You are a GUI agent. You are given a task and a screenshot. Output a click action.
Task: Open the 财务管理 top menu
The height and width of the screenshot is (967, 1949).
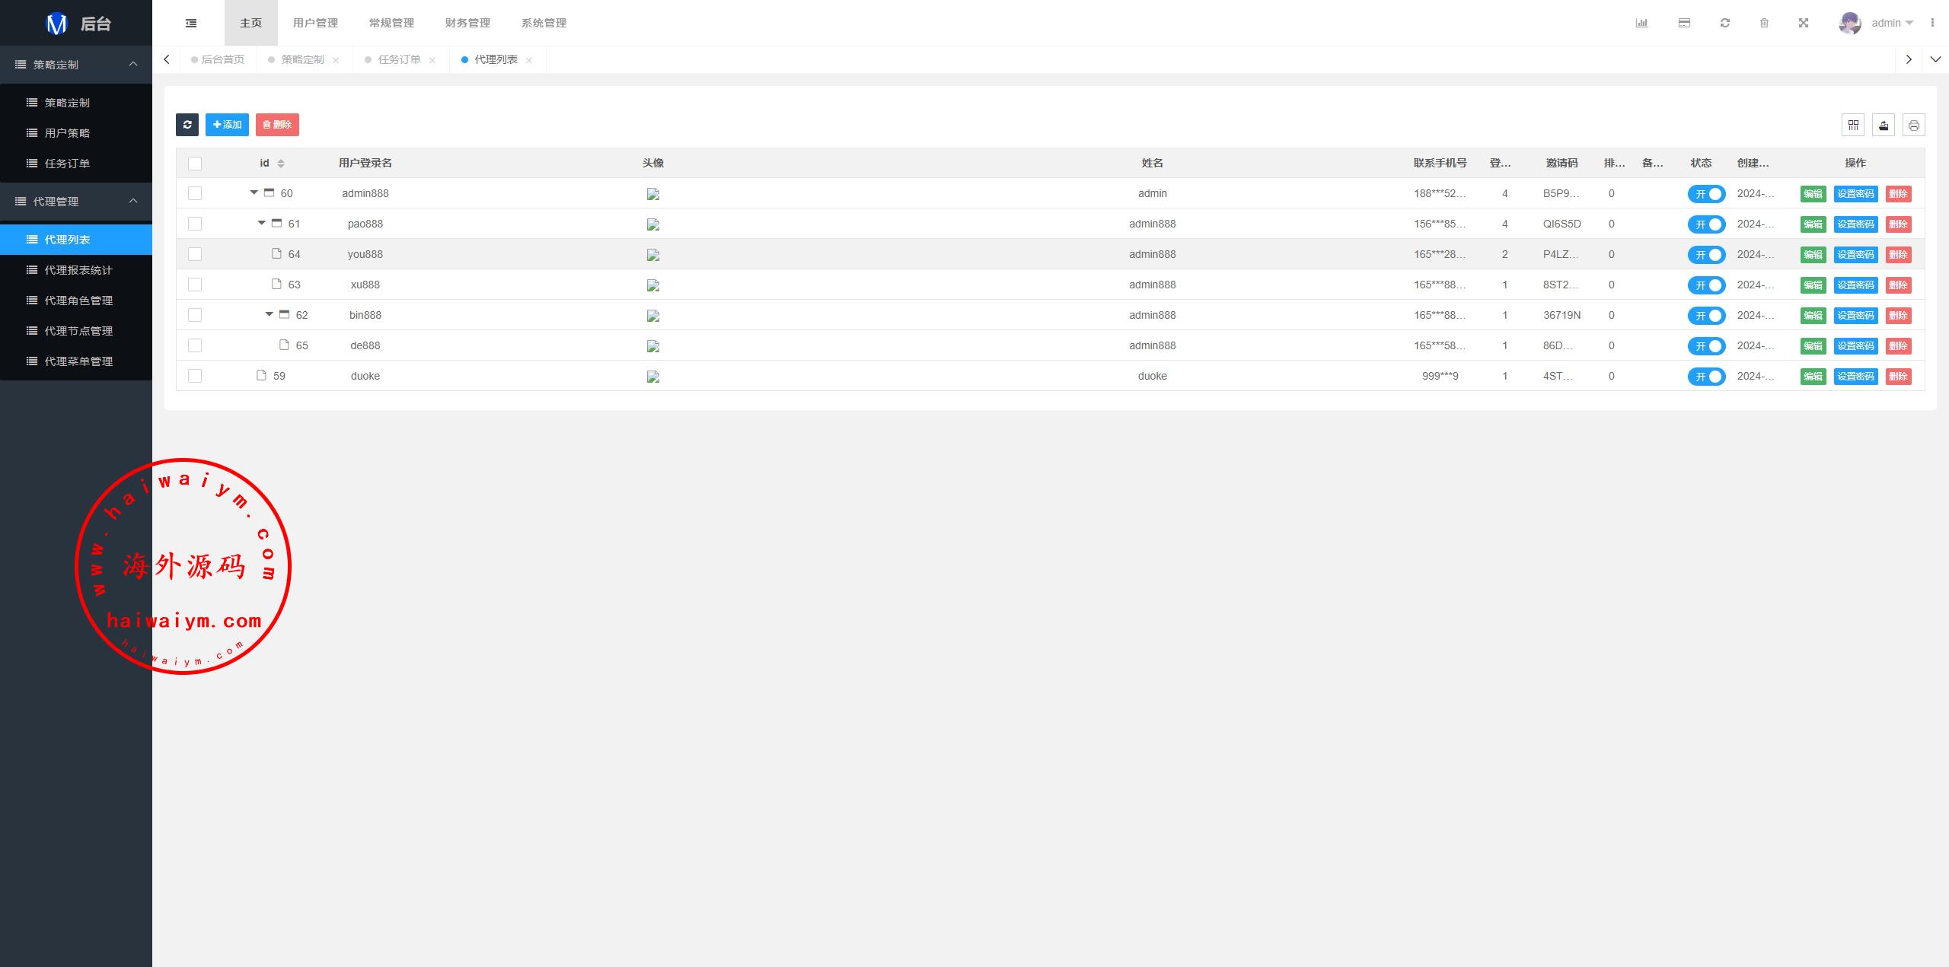pyautogui.click(x=467, y=23)
